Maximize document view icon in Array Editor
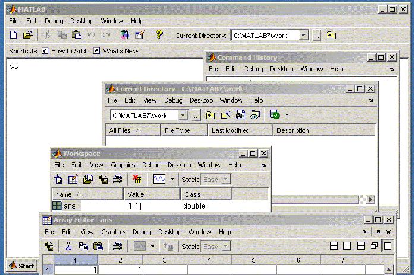 pyautogui.click(x=388, y=246)
